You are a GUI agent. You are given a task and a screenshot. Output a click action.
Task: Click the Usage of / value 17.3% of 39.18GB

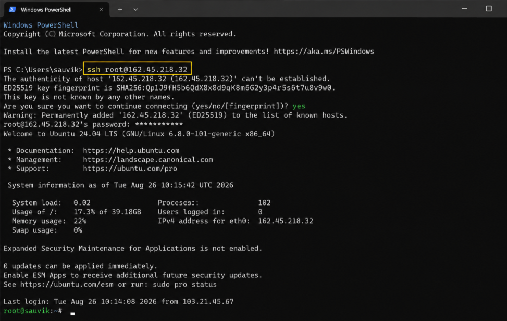[107, 212]
